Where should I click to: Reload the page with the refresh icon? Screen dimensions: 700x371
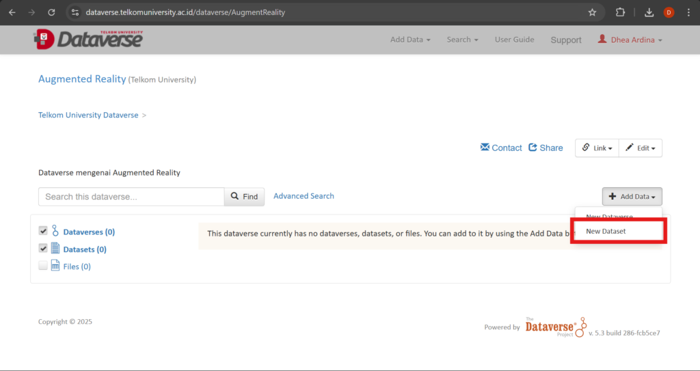(x=51, y=12)
